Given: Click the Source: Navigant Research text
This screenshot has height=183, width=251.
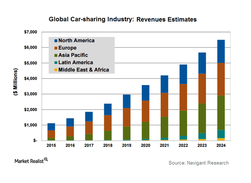Looking at the screenshot, I should point(199,163).
